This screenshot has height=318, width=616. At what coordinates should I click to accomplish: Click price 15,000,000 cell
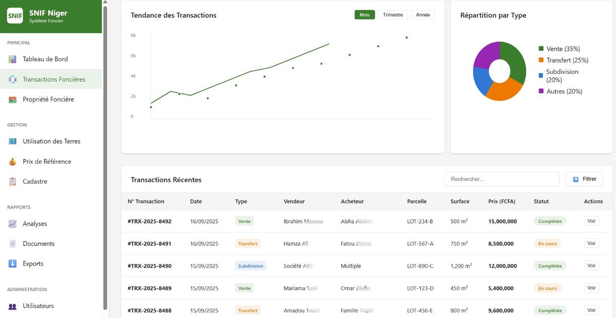click(503, 222)
